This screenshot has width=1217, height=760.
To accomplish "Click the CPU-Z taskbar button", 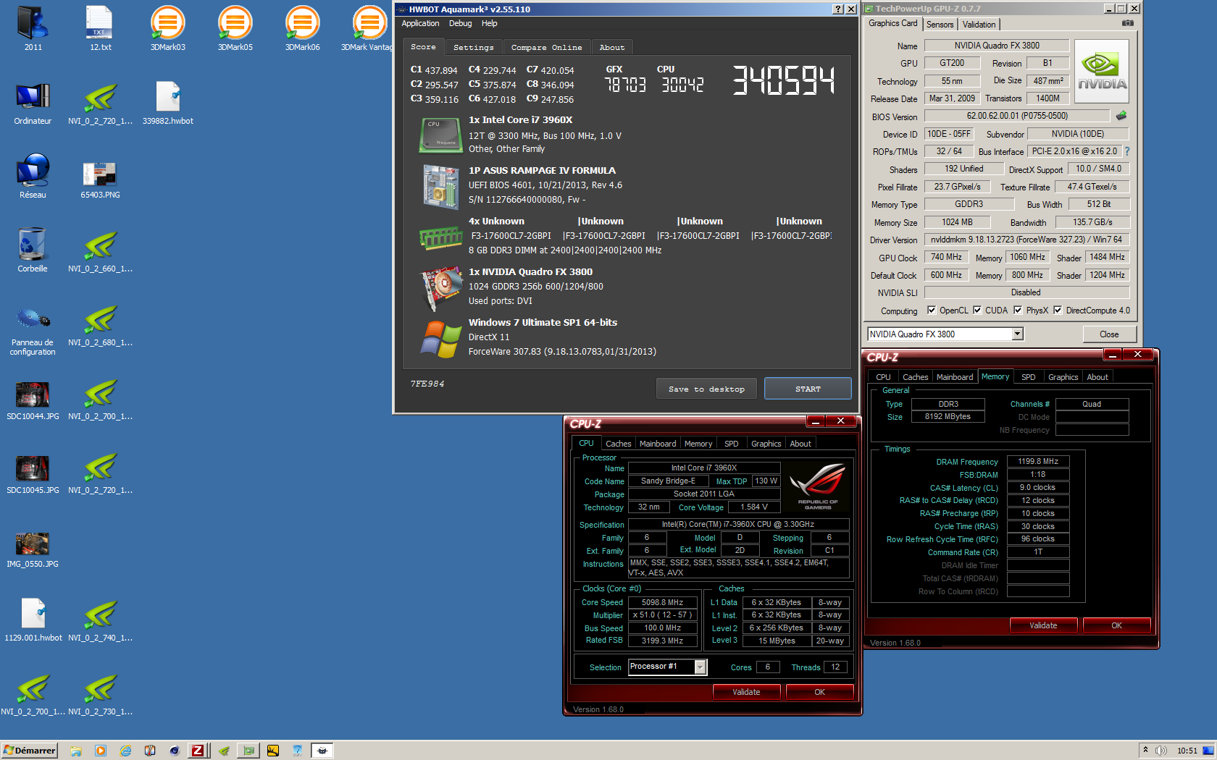I will (x=197, y=751).
